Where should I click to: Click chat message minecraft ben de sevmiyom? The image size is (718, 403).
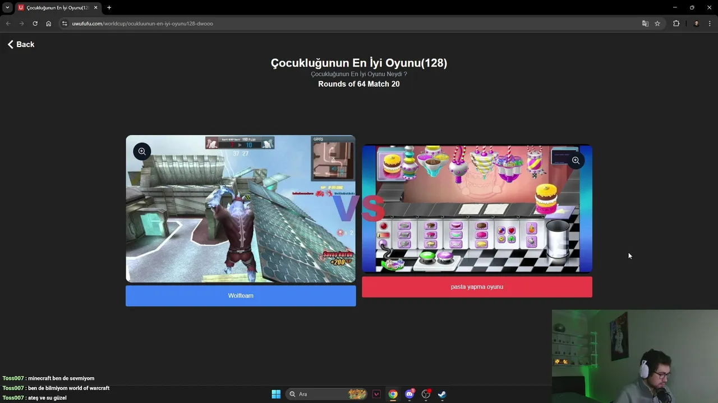click(x=61, y=378)
